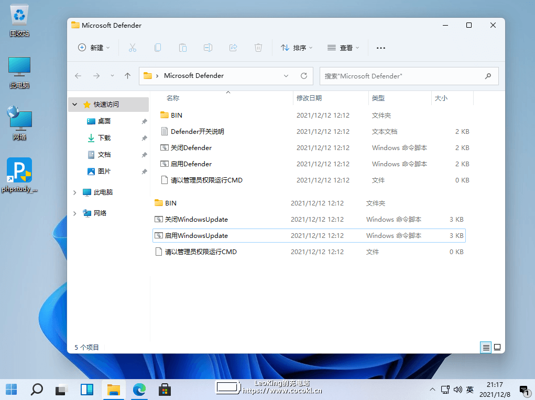Screen dimensions: 535x400
Task: Collapse the 快速访问 tree node
Action: (x=75, y=105)
